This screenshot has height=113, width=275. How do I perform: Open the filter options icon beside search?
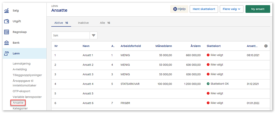tap(94, 35)
